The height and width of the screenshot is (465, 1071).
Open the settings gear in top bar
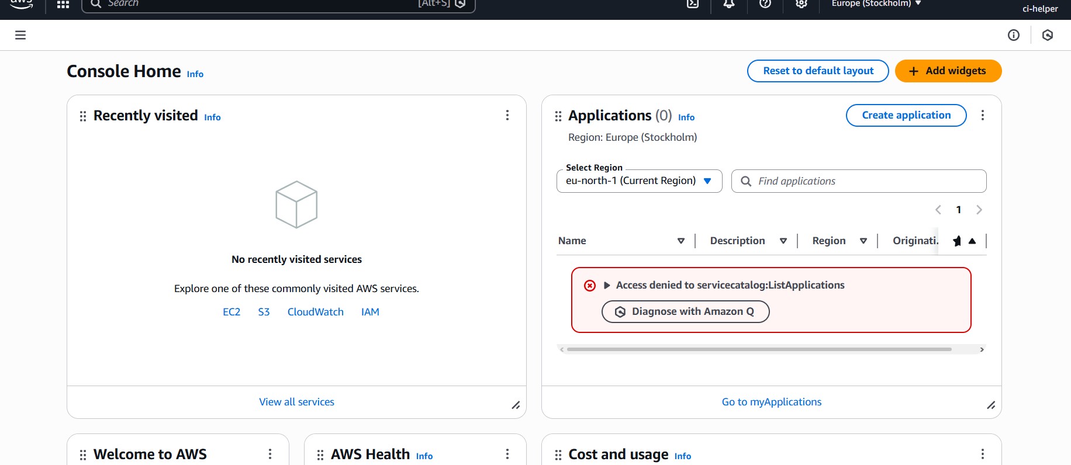pos(801,4)
